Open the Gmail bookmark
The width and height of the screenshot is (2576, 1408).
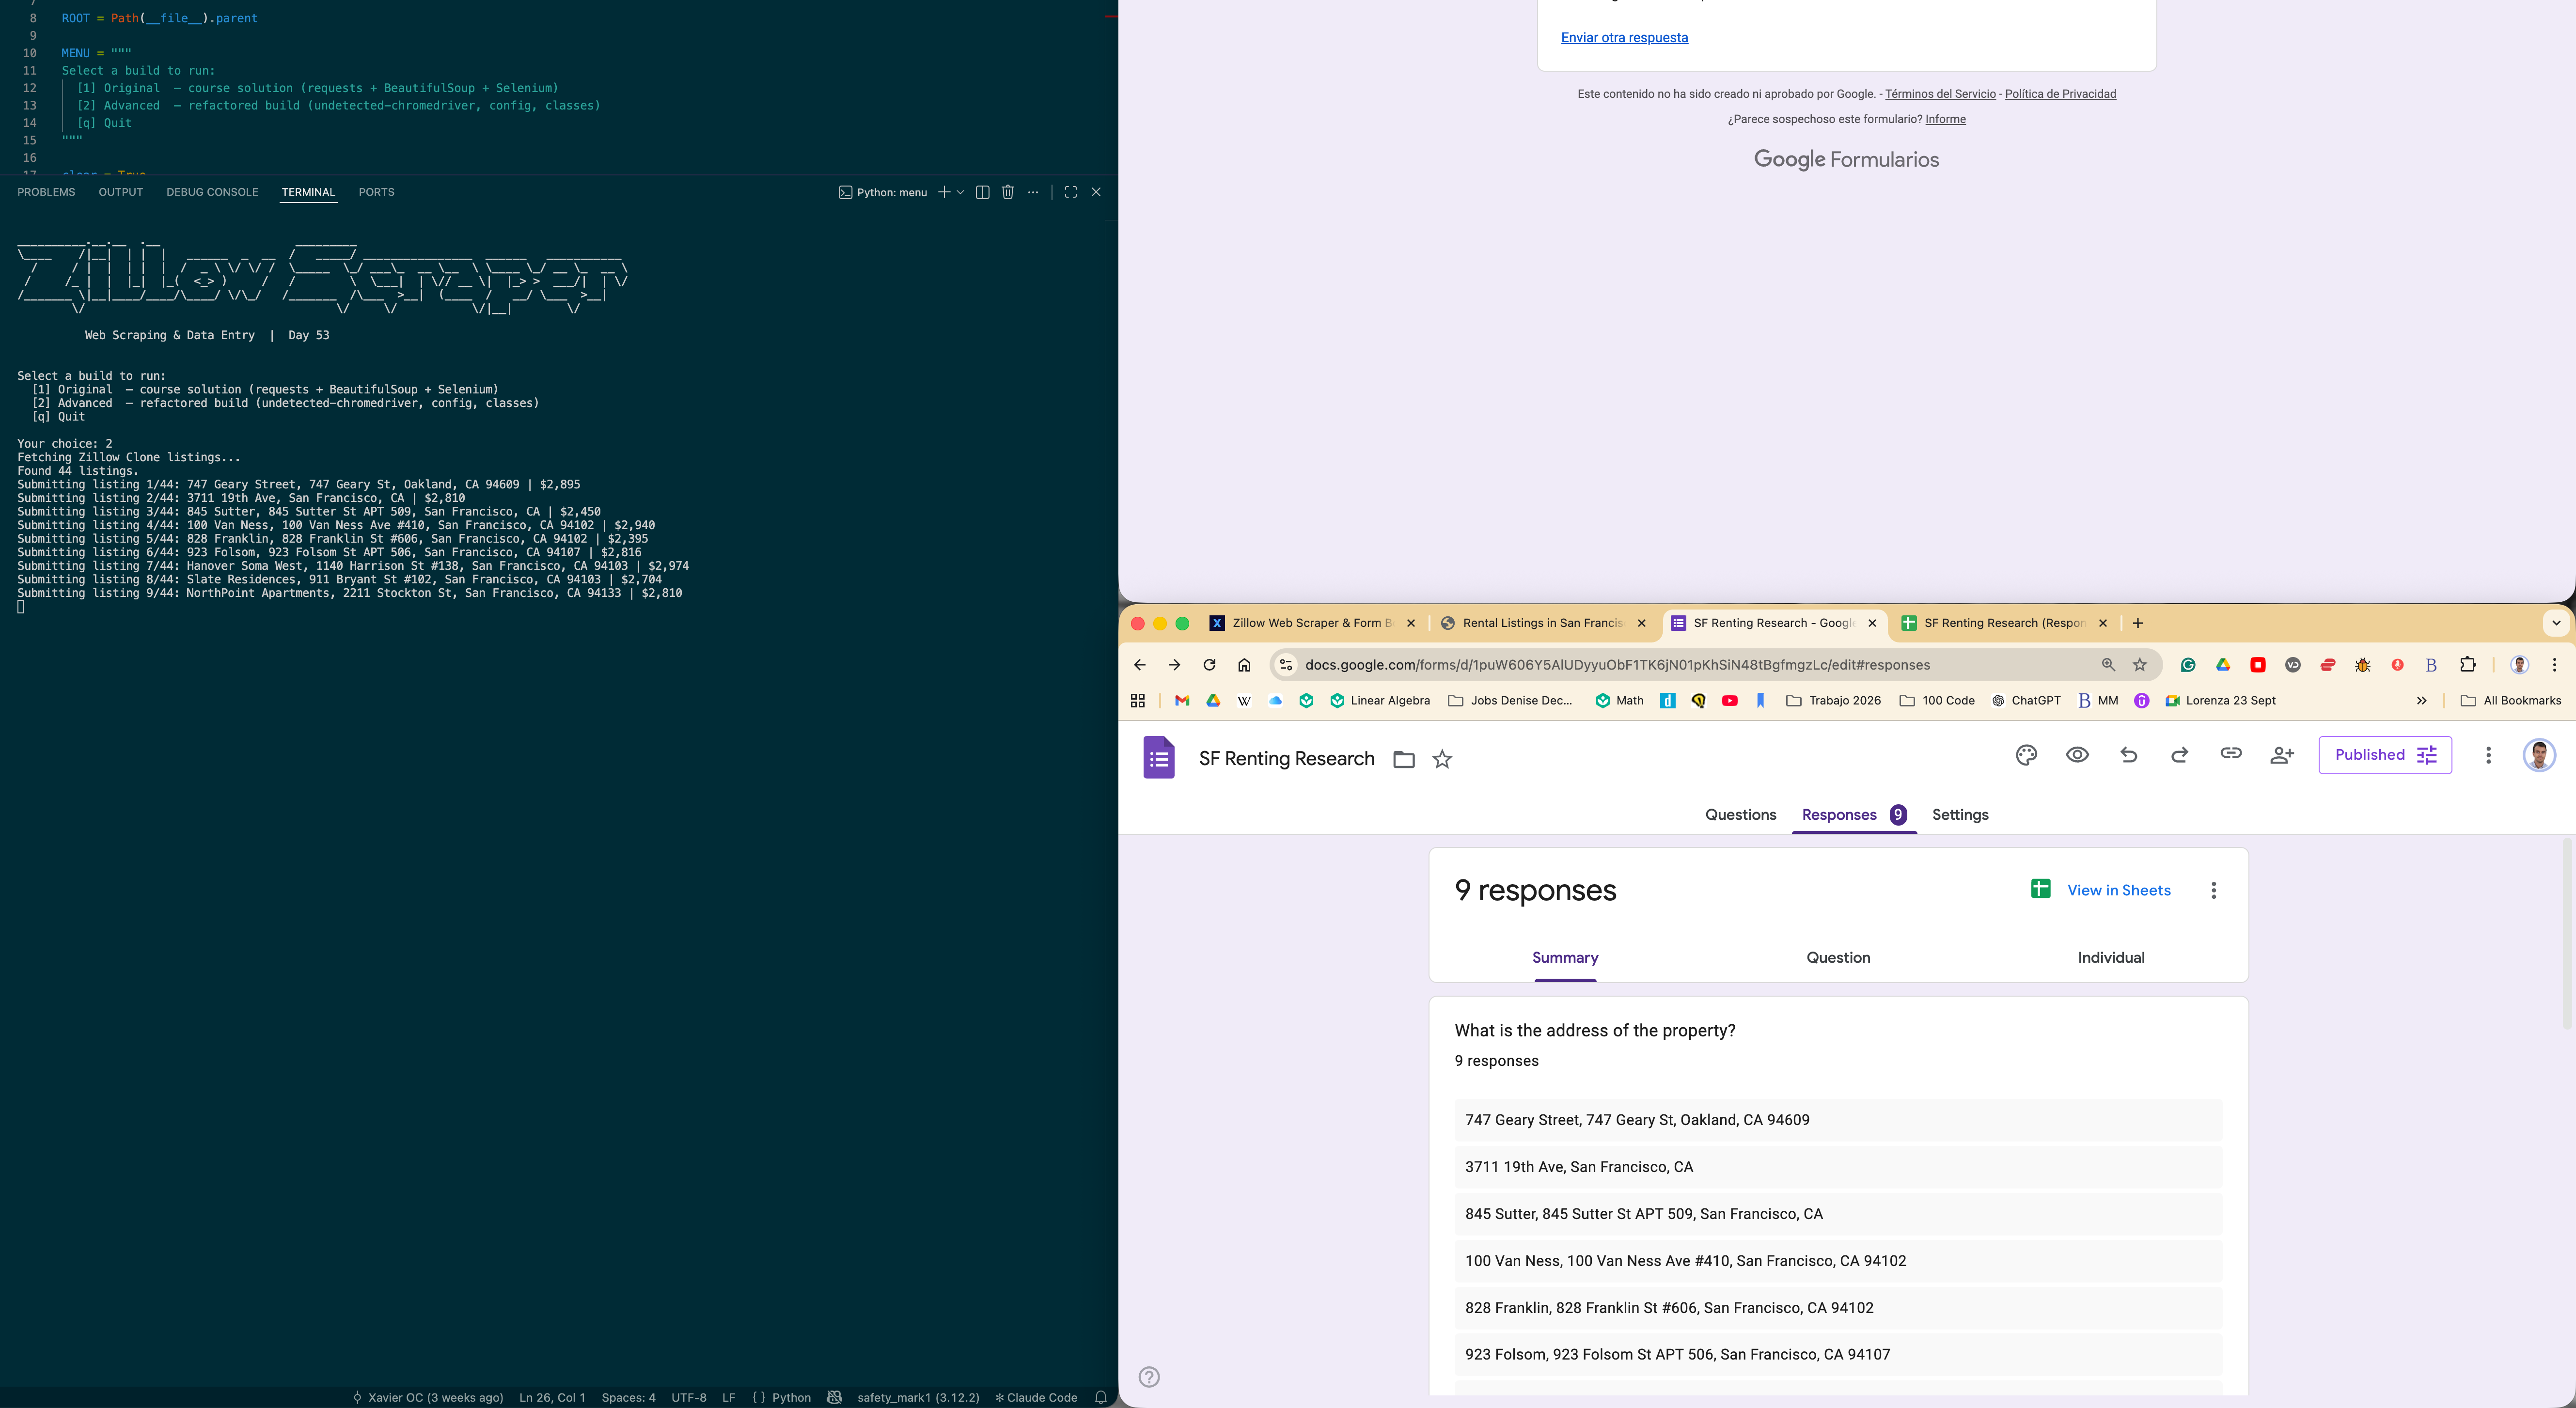click(x=1182, y=701)
